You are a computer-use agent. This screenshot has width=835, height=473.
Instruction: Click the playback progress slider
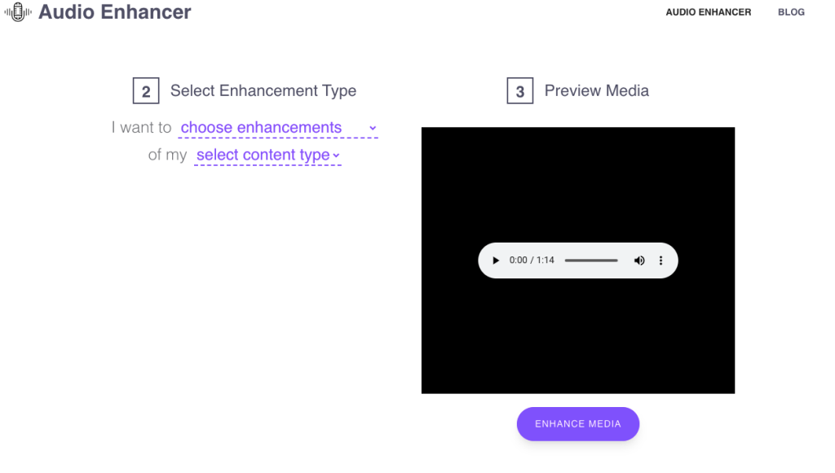point(591,260)
